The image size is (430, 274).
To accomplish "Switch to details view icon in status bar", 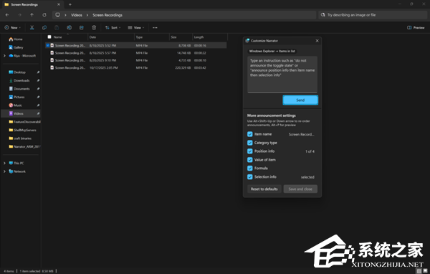I will click(419, 271).
